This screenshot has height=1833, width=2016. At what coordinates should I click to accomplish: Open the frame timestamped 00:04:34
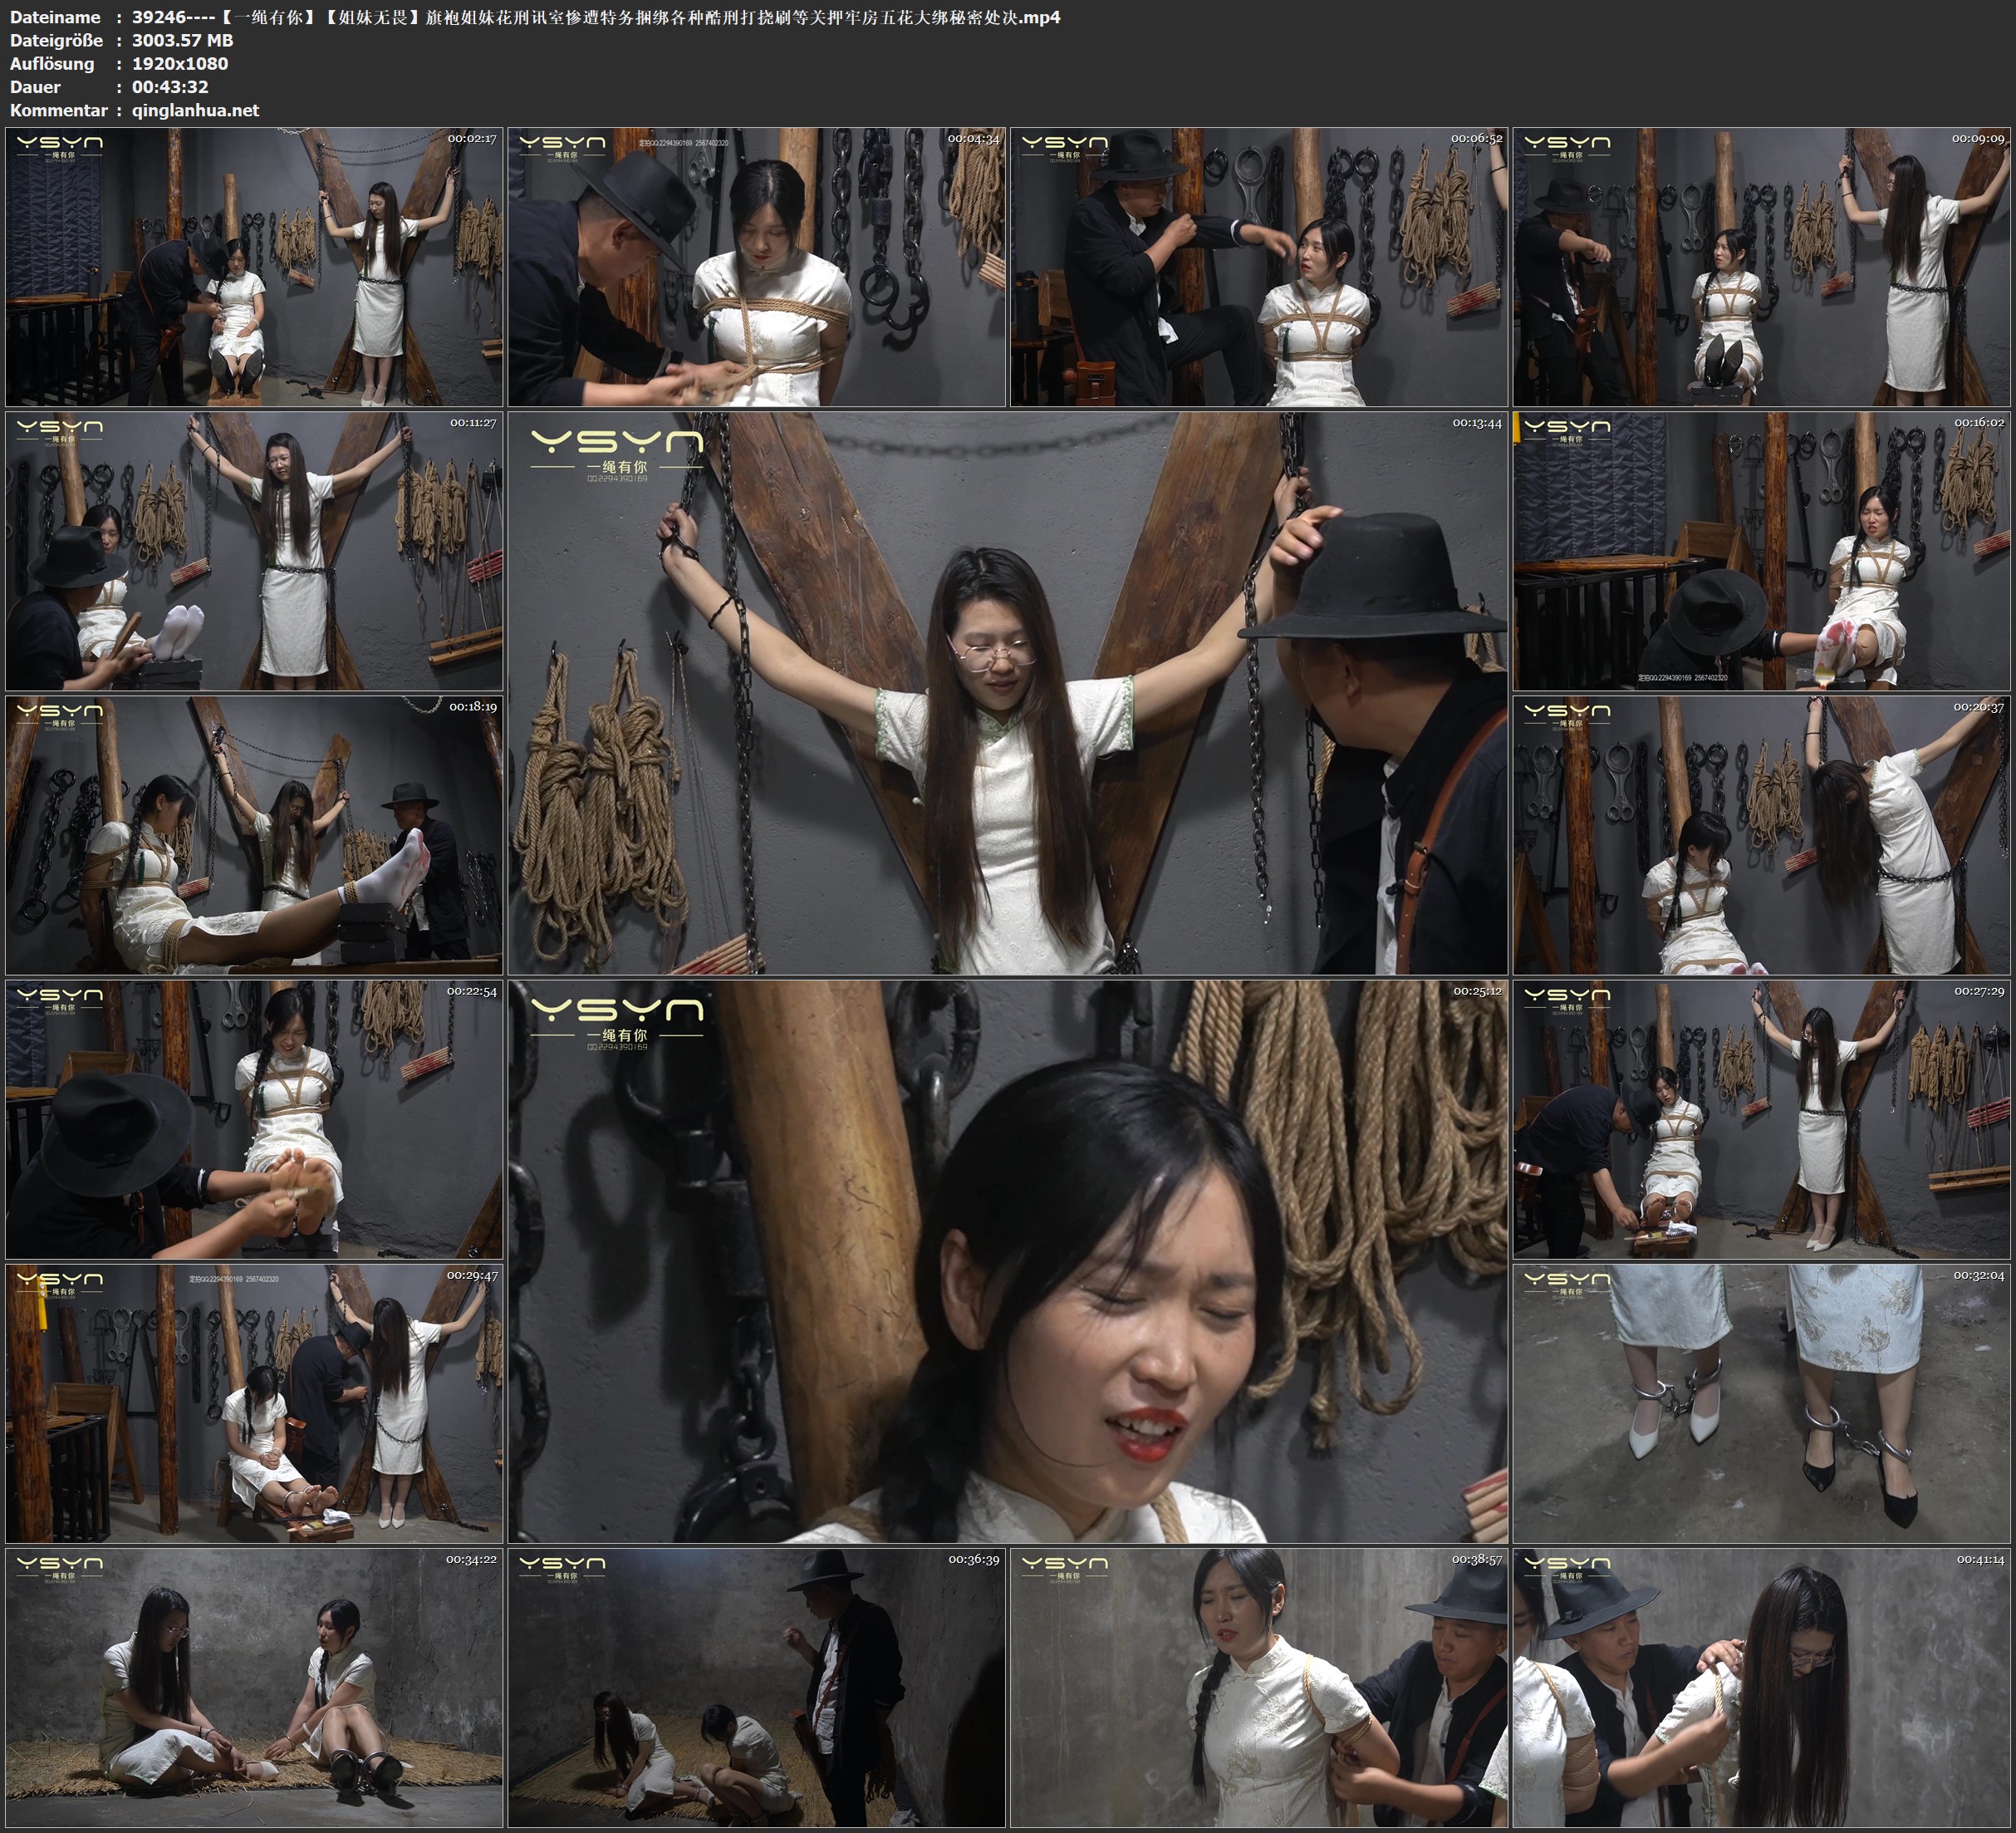(x=756, y=266)
